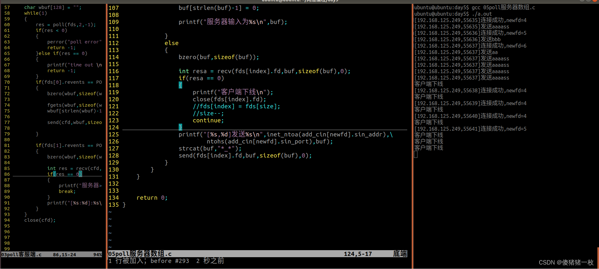Click the highlighted opening brace on line 118
The width and height of the screenshot is (599, 269).
point(180,85)
